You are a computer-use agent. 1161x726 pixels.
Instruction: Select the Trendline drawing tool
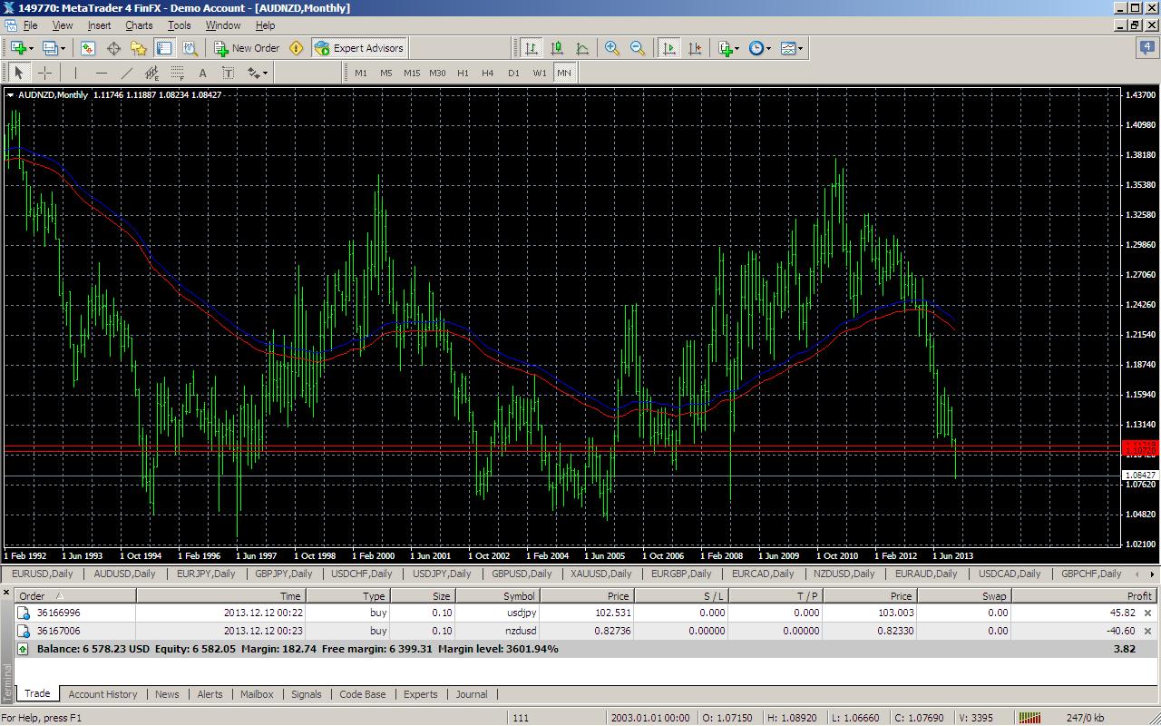[x=126, y=73]
